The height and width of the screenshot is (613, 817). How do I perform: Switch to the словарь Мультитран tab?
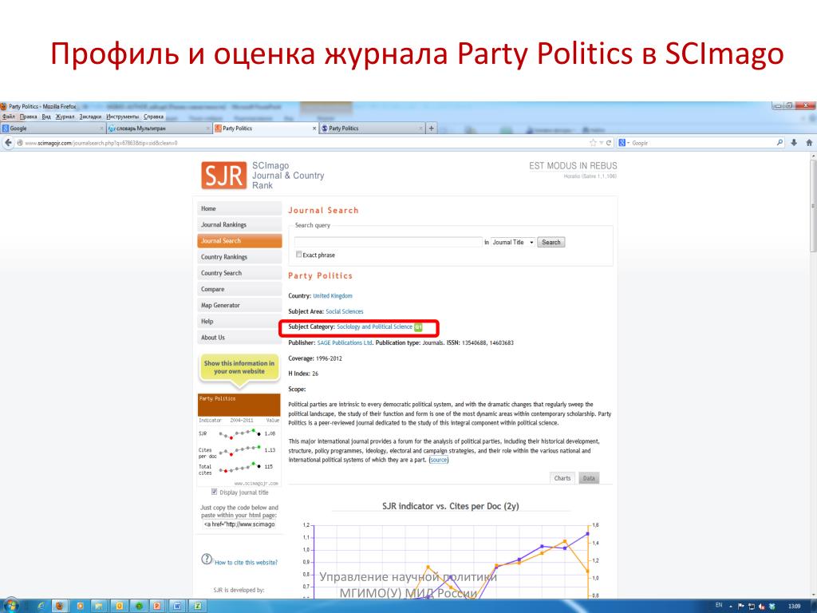click(x=159, y=129)
